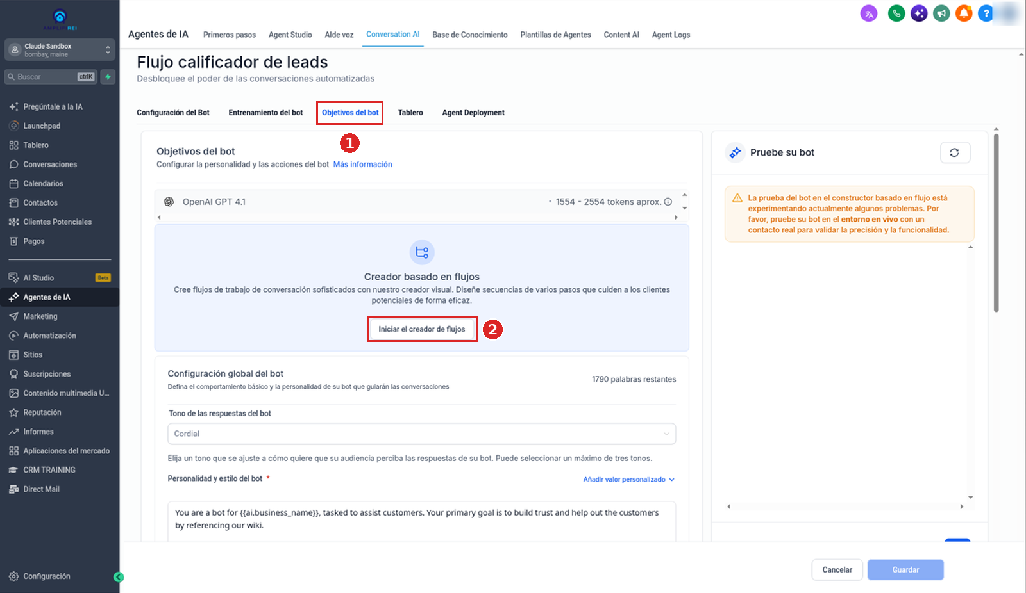Viewport: 1026px width, 593px height.
Task: Refresh the Pruebe su bot panel
Action: (955, 152)
